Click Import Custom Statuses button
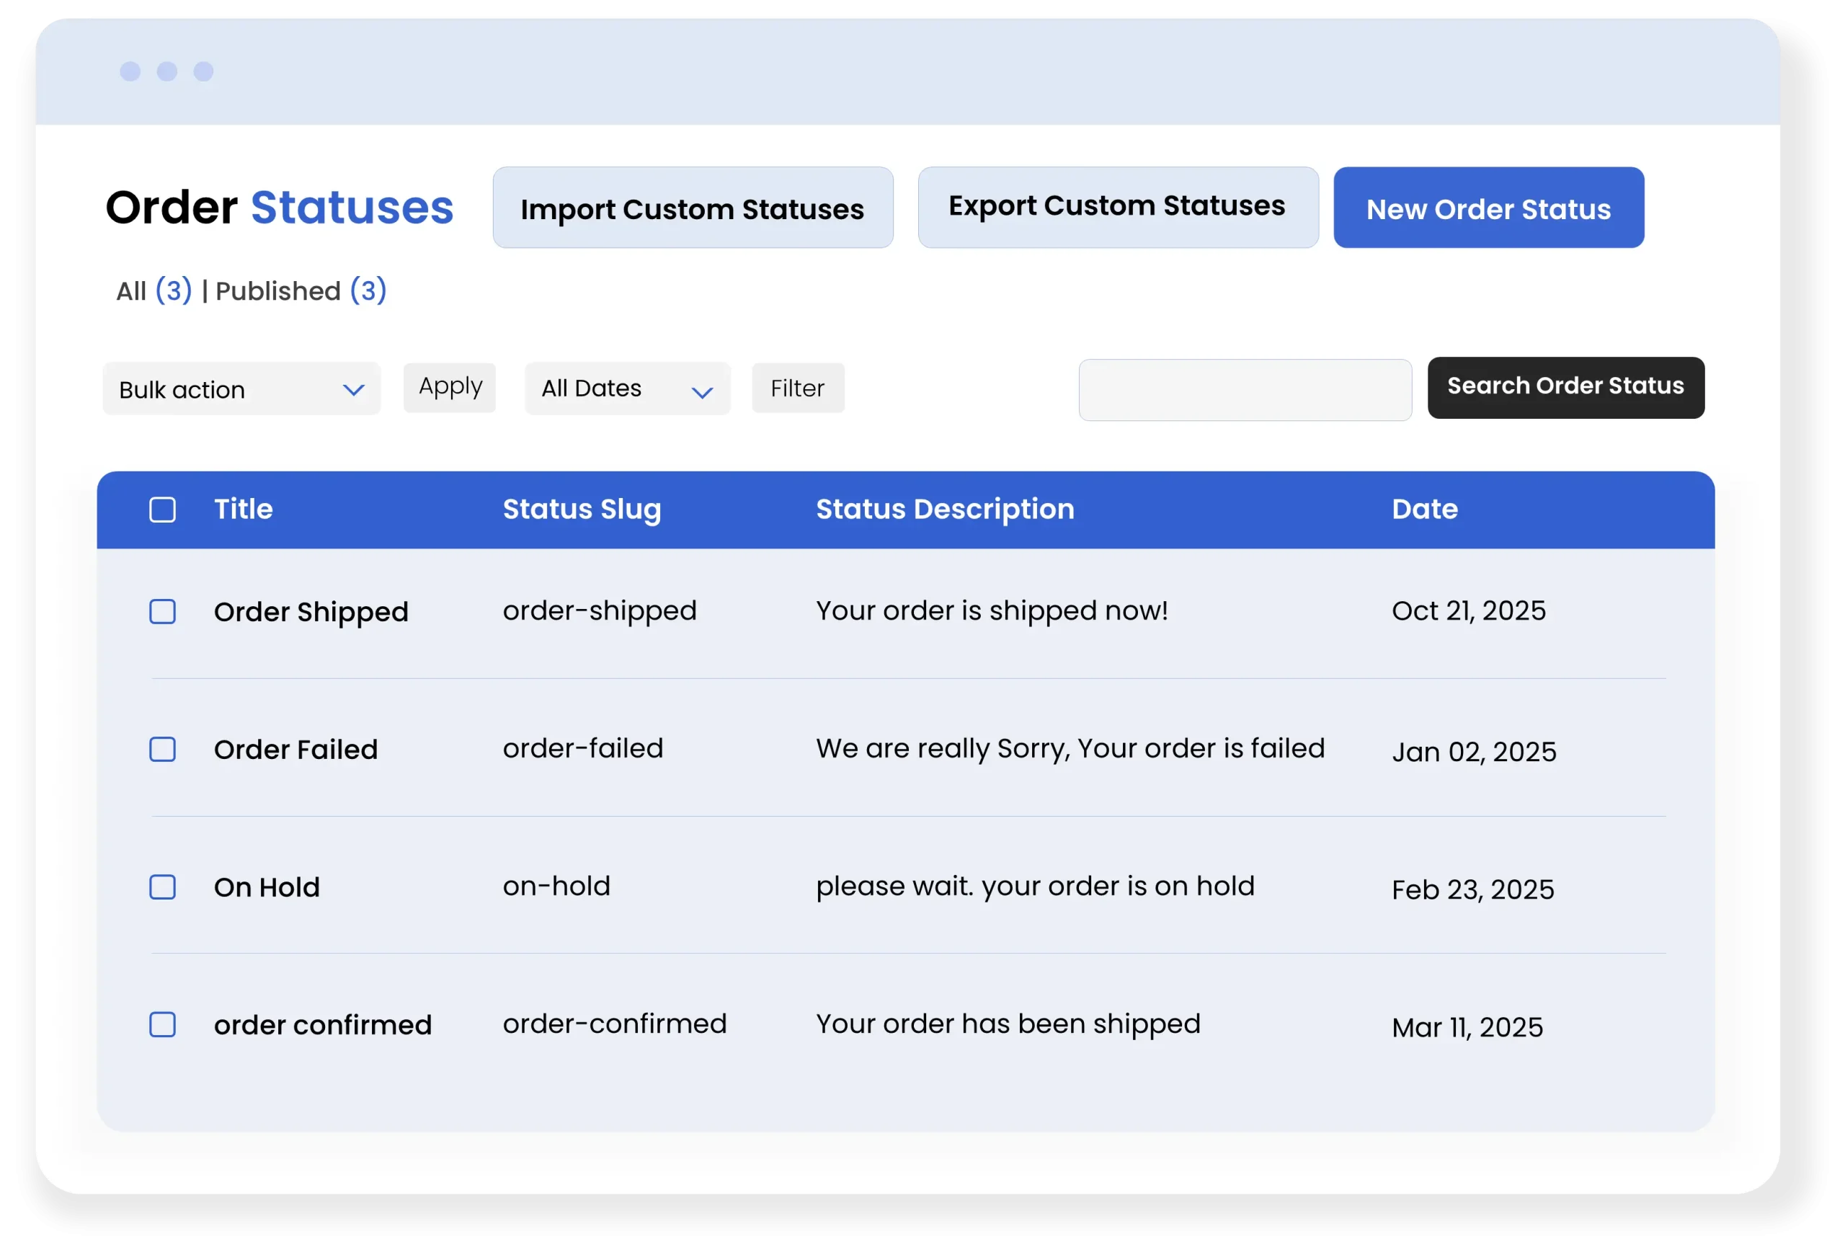Viewport: 1845px width, 1252px height. [693, 208]
